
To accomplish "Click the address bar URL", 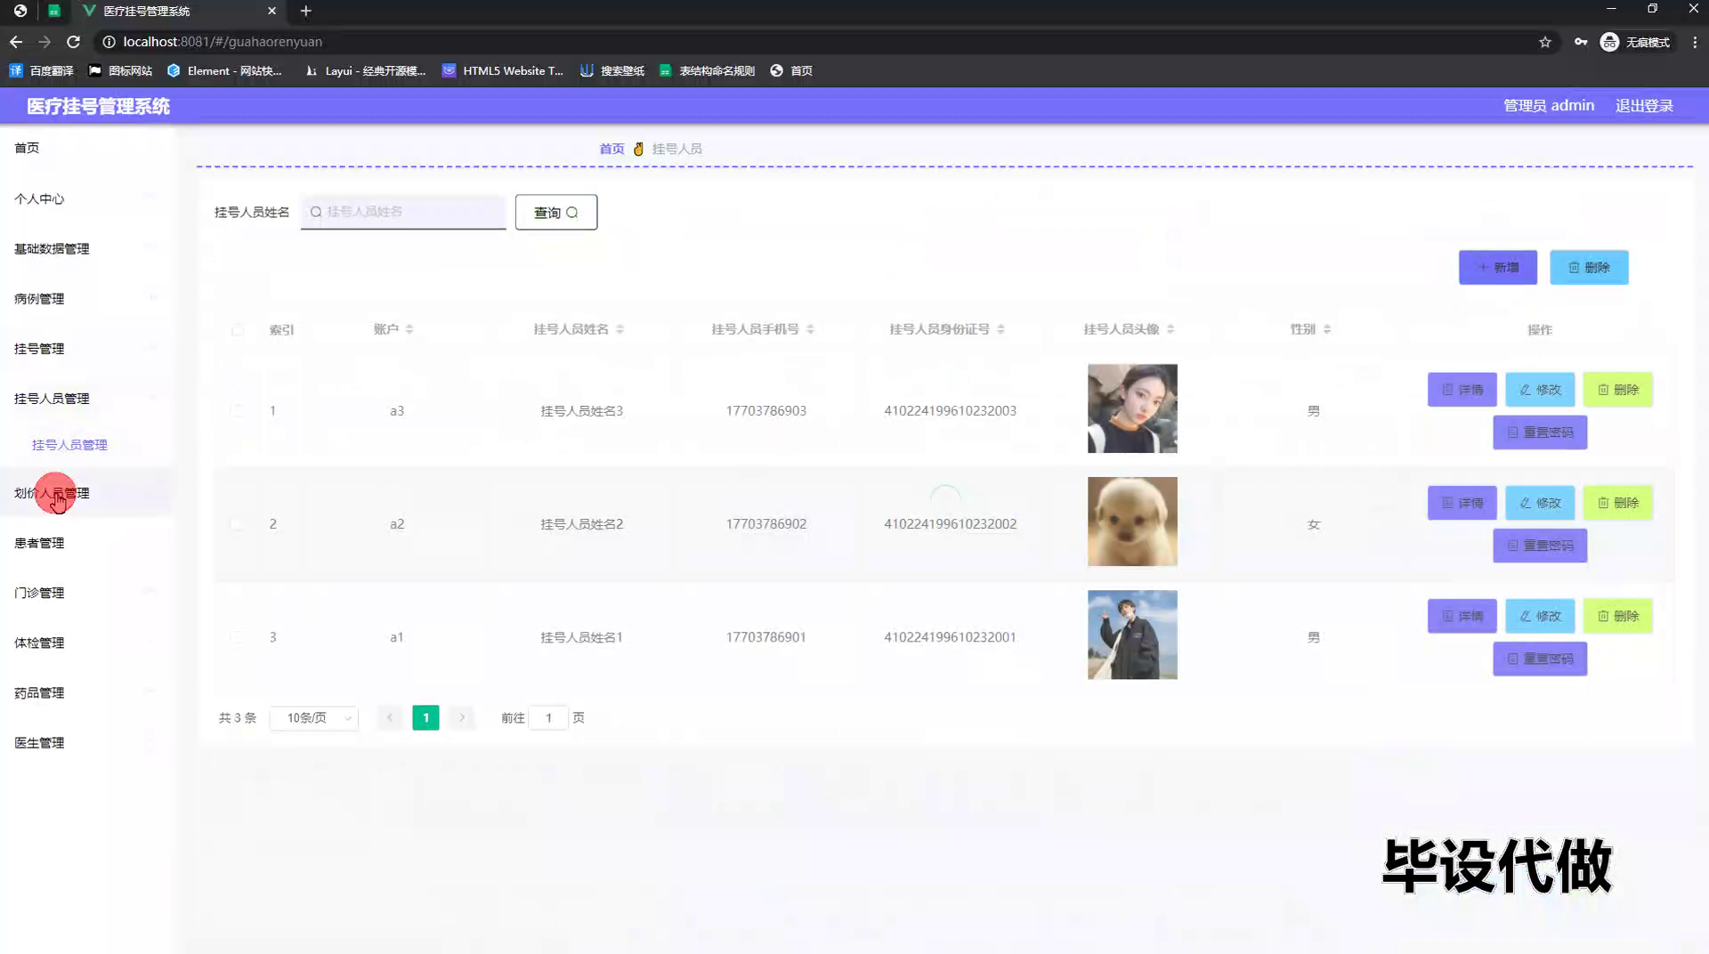I will pyautogui.click(x=223, y=42).
